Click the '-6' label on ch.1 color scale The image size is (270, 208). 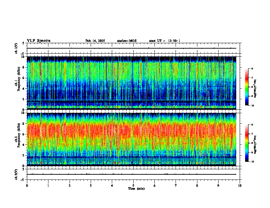(252, 68)
